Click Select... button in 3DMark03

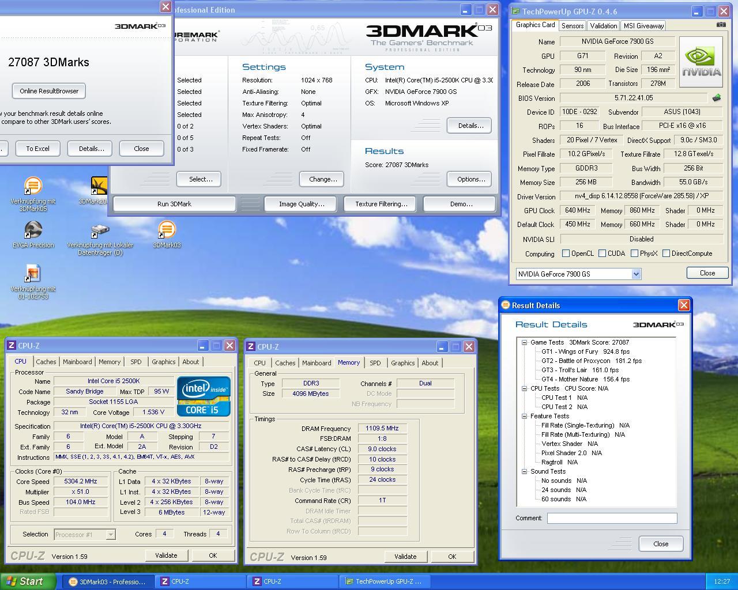tap(200, 179)
